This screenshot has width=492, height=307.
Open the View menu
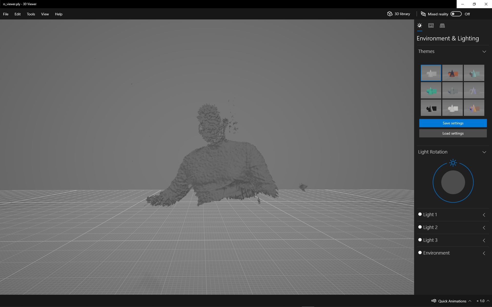tap(45, 14)
